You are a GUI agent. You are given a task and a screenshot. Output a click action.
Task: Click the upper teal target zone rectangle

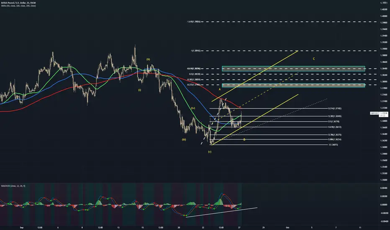293,69
